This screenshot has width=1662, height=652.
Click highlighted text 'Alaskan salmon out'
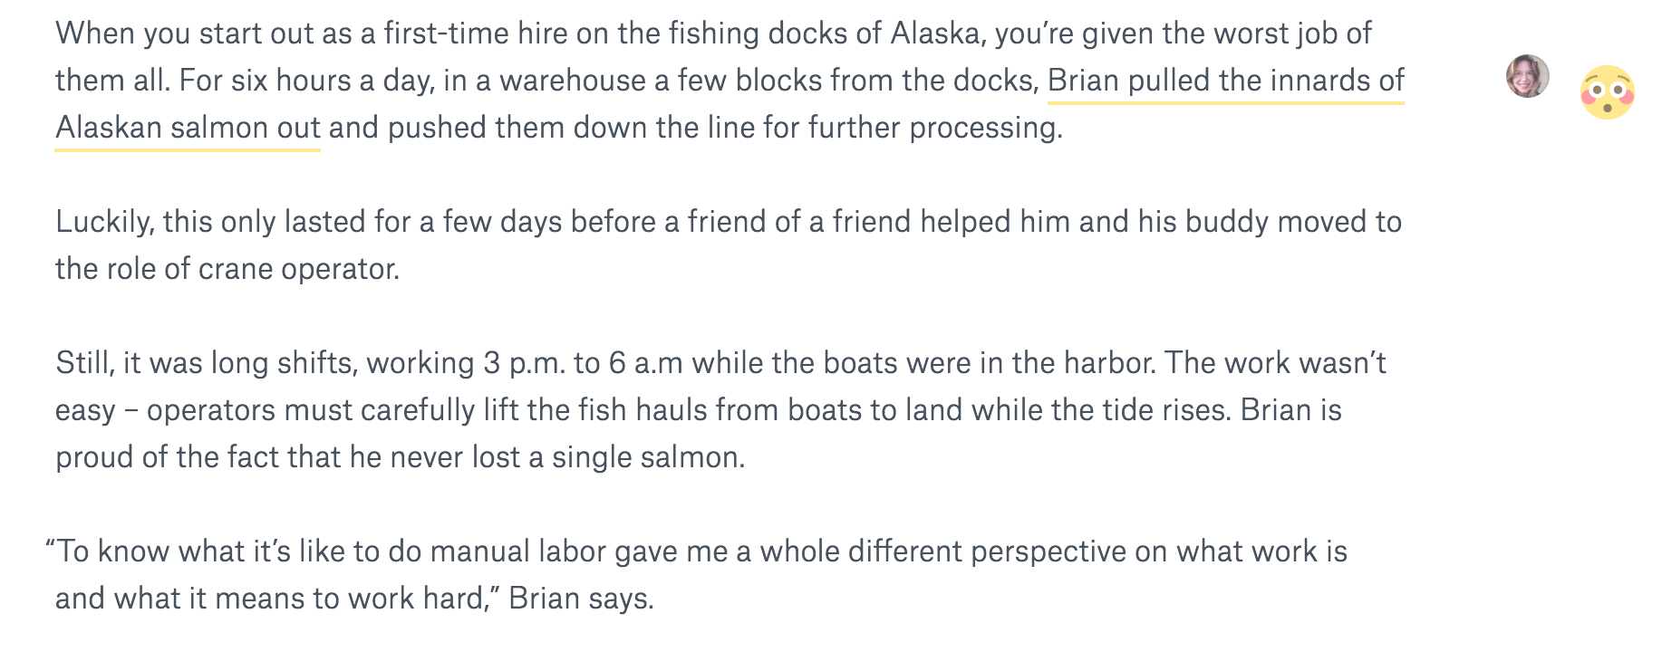click(x=188, y=128)
